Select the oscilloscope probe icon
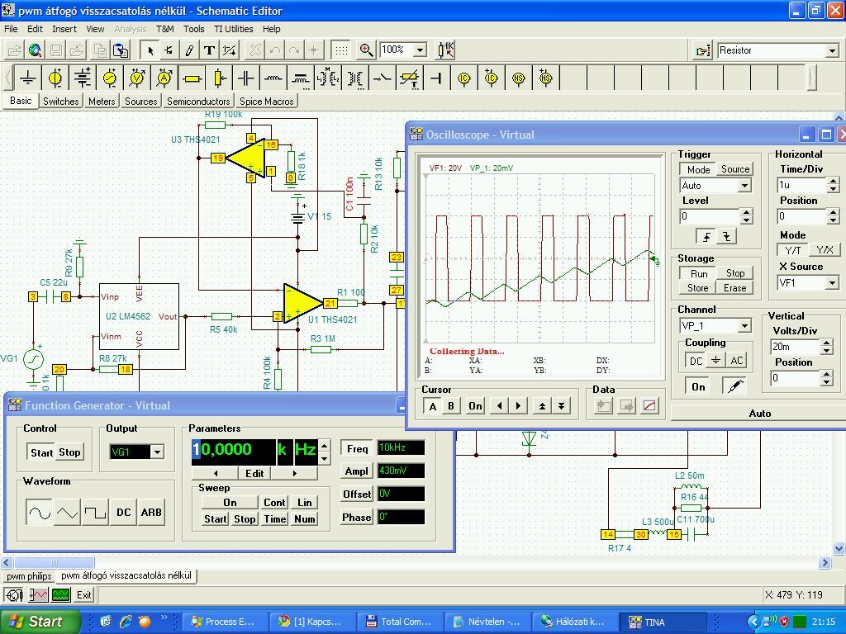The image size is (846, 634). pos(734,386)
